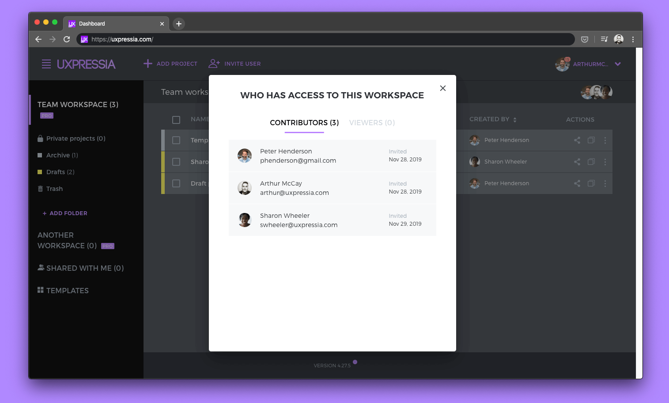Click the PRO badge under Team Workspace

click(47, 116)
